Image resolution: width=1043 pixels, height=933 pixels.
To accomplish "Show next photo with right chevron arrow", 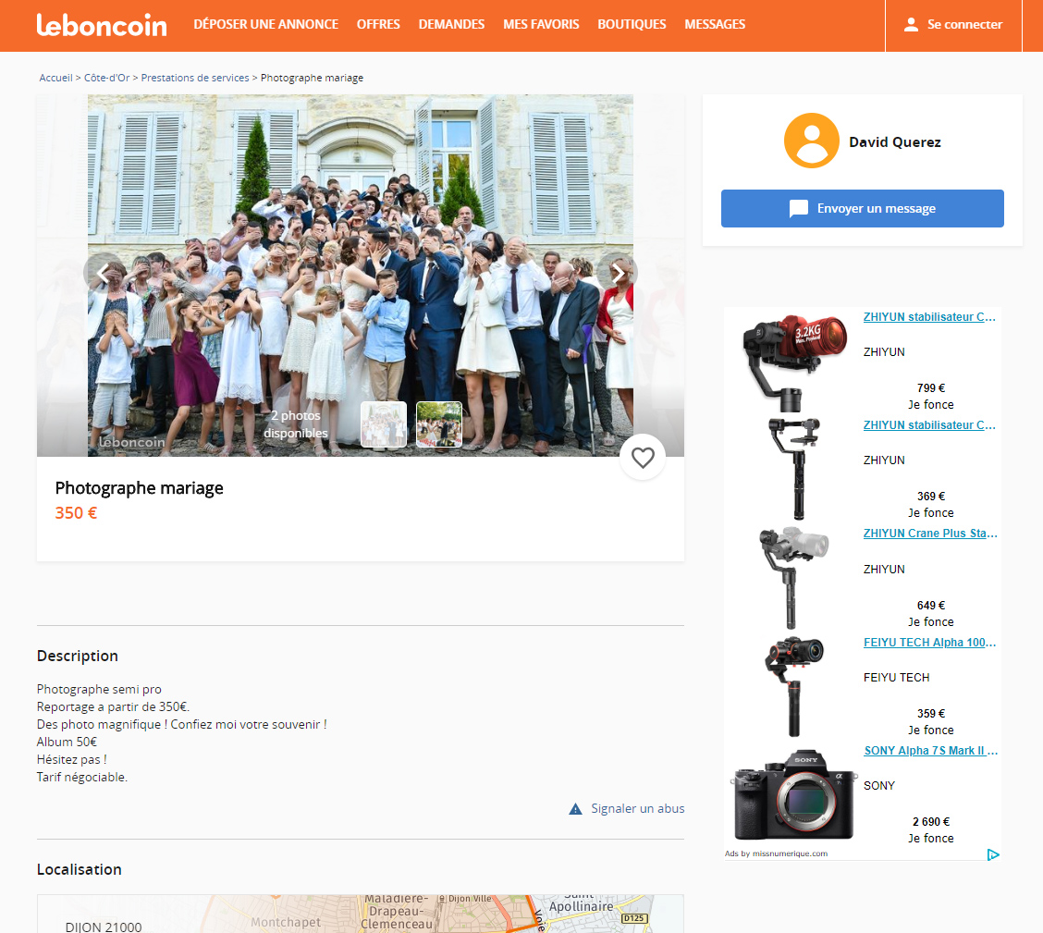I will tap(618, 272).
